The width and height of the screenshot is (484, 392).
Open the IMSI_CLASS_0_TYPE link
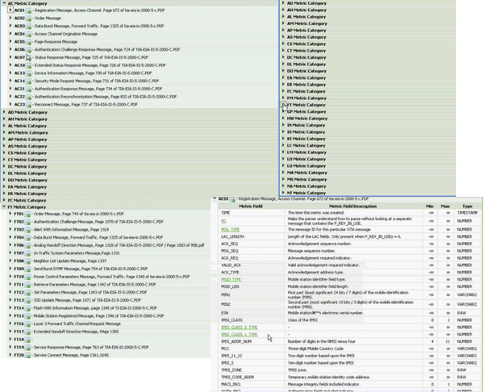[240, 327]
